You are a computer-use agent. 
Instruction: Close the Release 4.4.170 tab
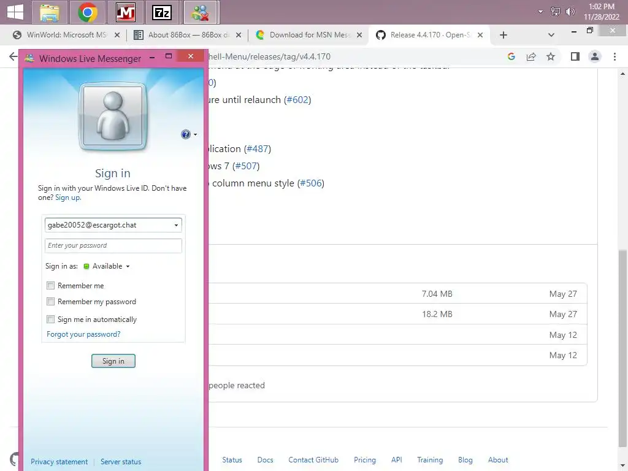(480, 35)
